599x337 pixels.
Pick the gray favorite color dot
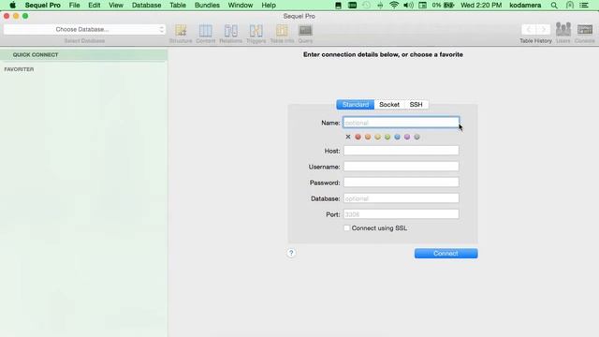click(x=417, y=137)
